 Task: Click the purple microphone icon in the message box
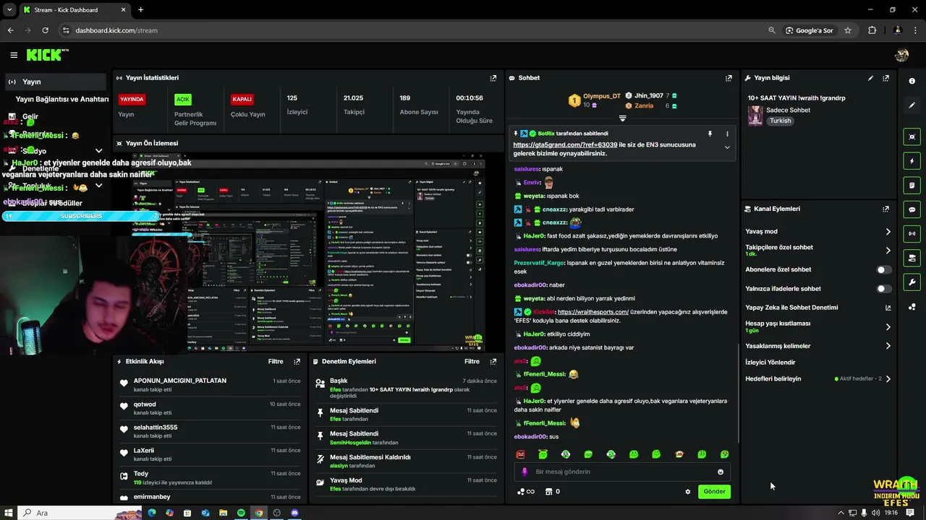click(x=524, y=472)
